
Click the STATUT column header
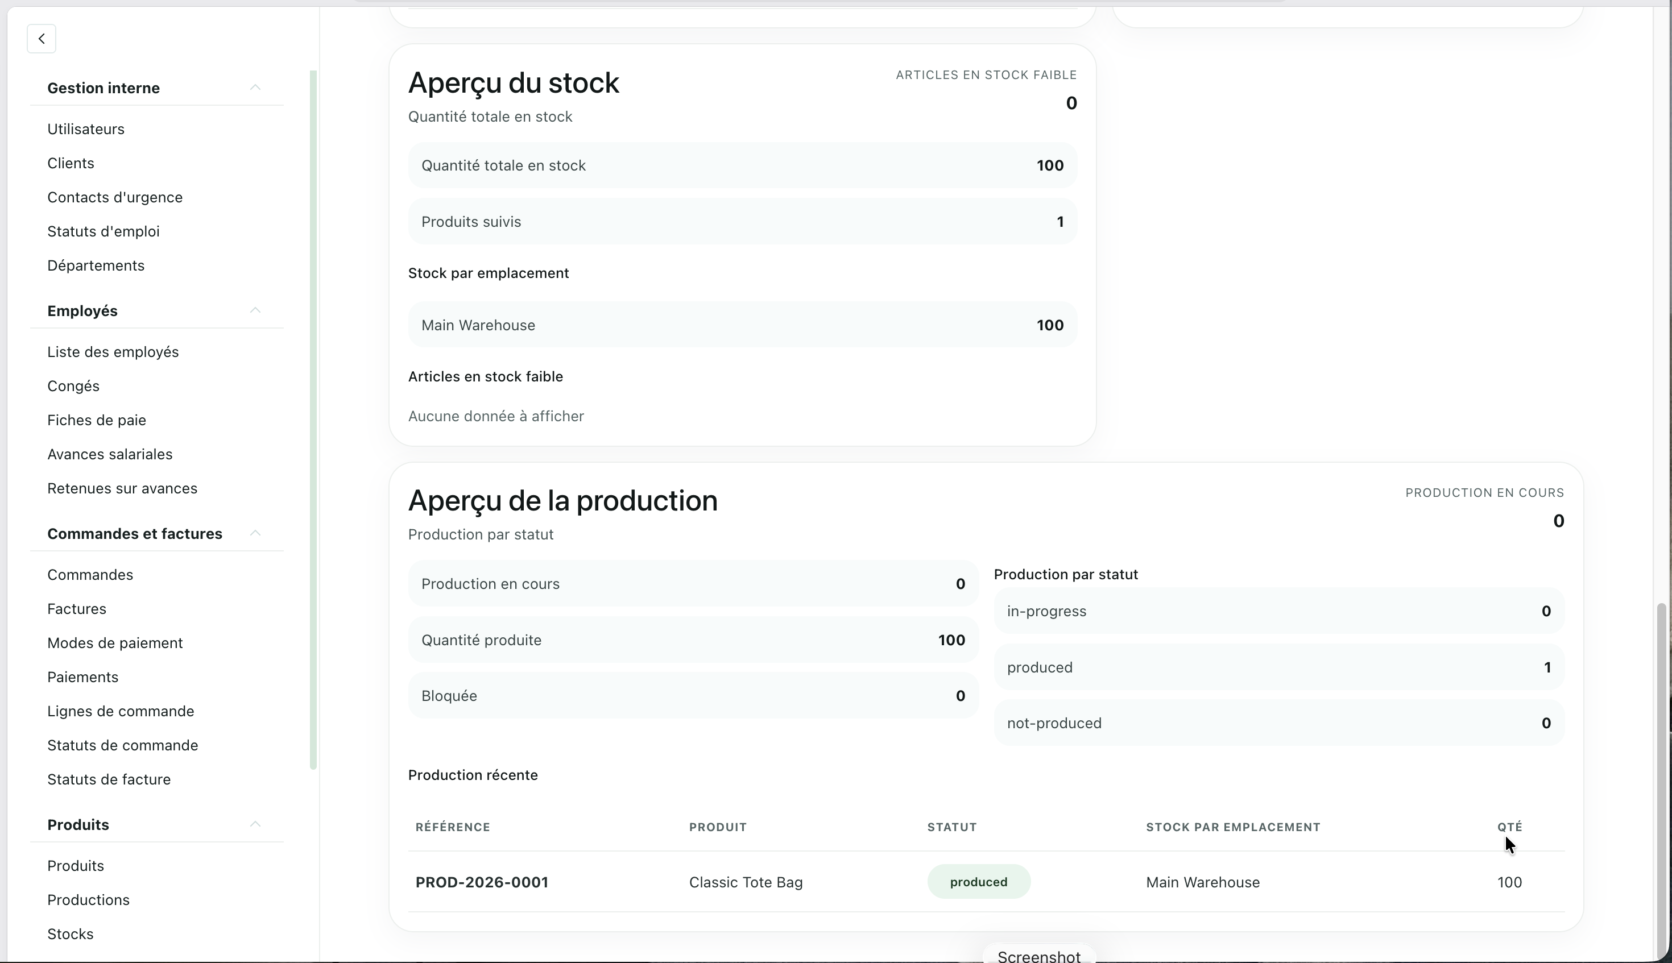pos(951,827)
